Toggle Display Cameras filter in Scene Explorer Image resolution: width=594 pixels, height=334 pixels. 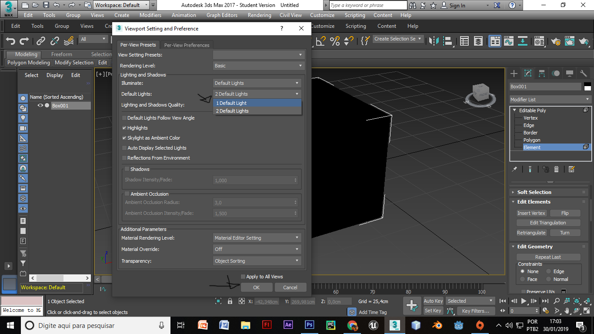[23, 128]
